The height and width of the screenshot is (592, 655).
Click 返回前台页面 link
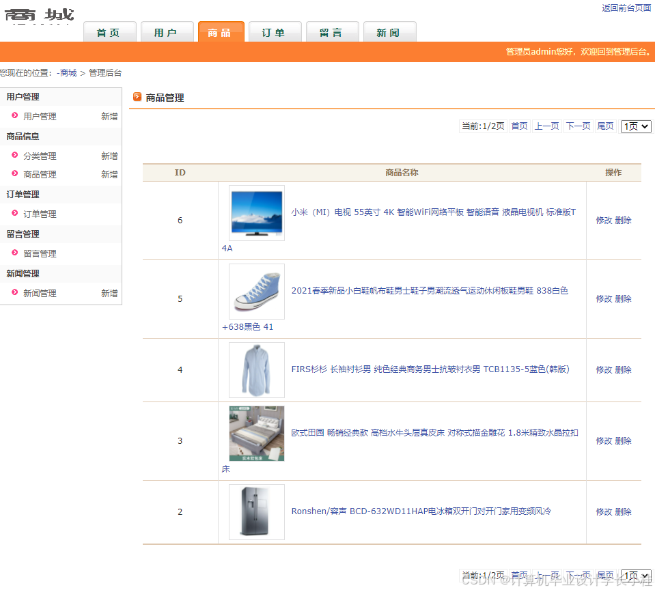click(x=626, y=8)
